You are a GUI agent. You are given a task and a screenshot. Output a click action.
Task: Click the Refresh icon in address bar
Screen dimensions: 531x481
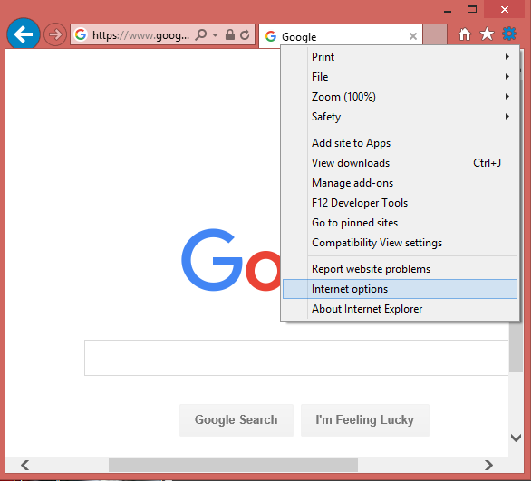click(245, 34)
